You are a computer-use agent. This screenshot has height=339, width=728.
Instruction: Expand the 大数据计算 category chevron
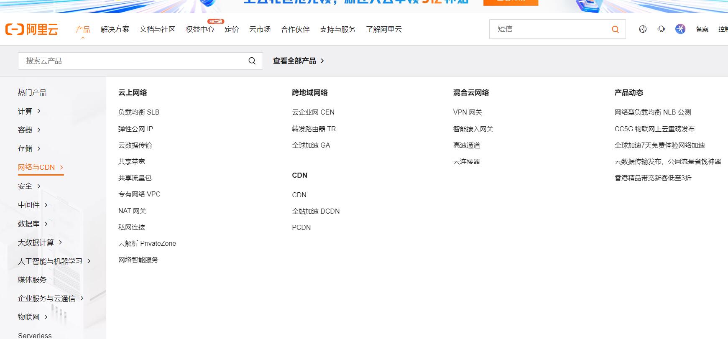click(x=60, y=242)
